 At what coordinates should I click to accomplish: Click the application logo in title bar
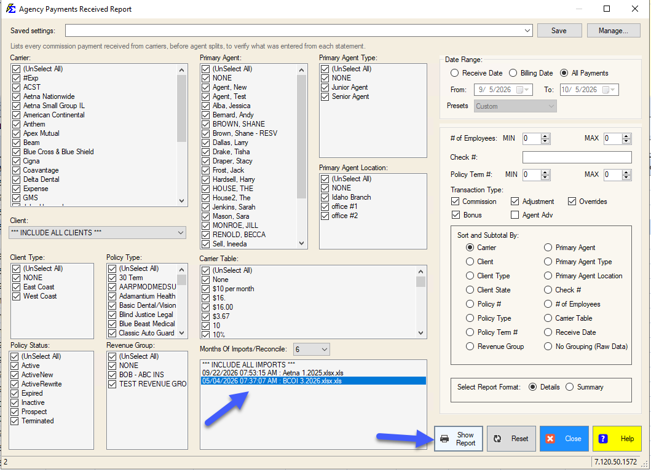(10, 9)
